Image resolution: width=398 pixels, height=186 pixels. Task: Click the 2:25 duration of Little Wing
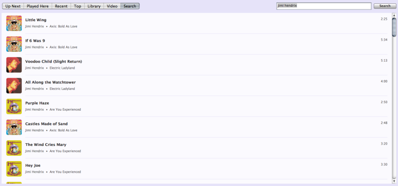pos(384,19)
